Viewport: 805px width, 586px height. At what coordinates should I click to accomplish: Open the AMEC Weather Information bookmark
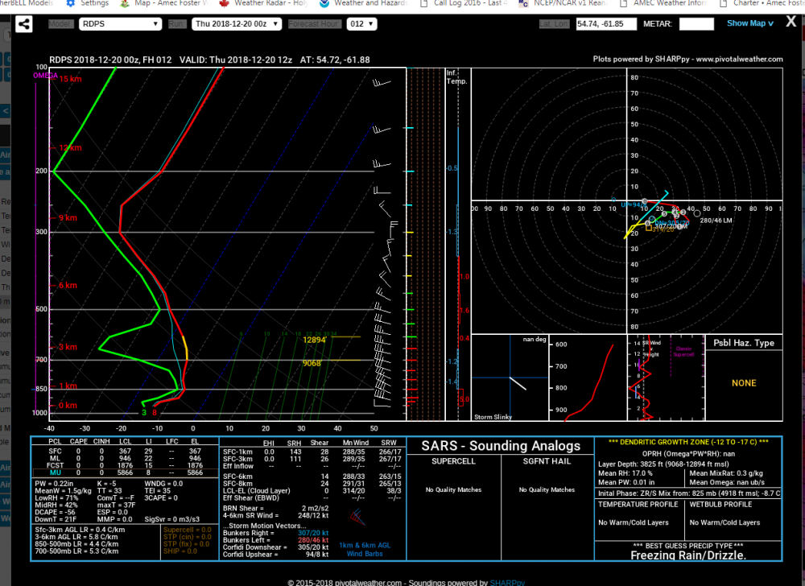click(x=663, y=3)
